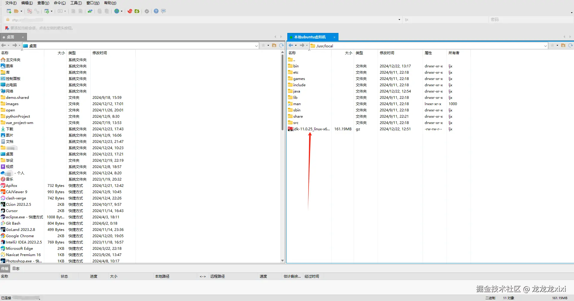The height and width of the screenshot is (301, 574).
Task: Open options via the gear icon
Action: click(x=147, y=11)
